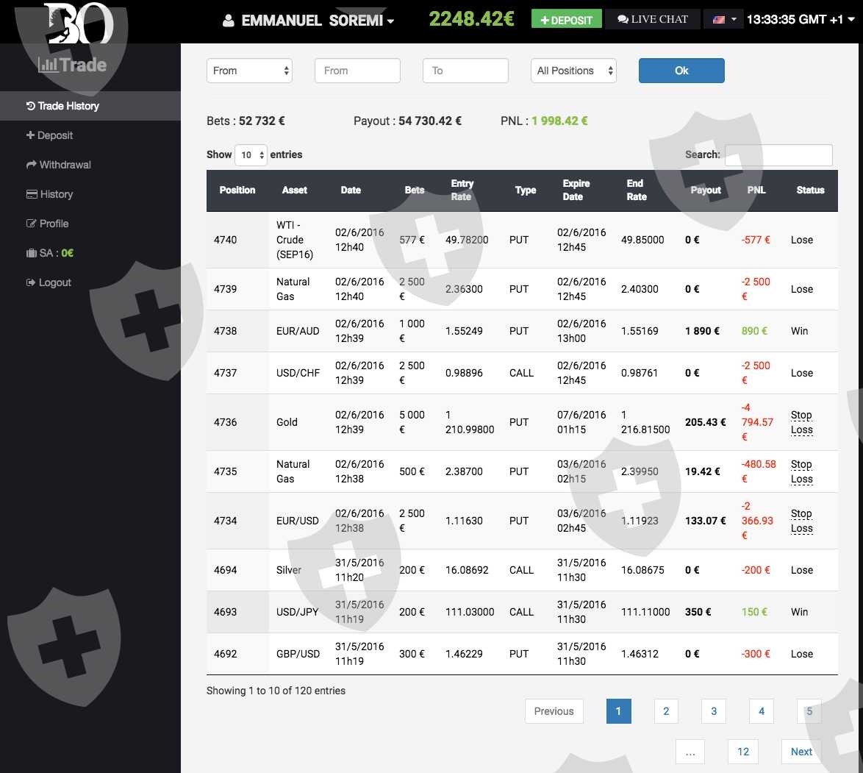Image resolution: width=863 pixels, height=773 pixels.
Task: Open the All Positions filter dropdown
Action: click(x=573, y=71)
